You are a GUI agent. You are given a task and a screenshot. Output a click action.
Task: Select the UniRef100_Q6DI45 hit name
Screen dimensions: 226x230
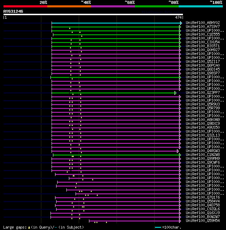(203, 69)
